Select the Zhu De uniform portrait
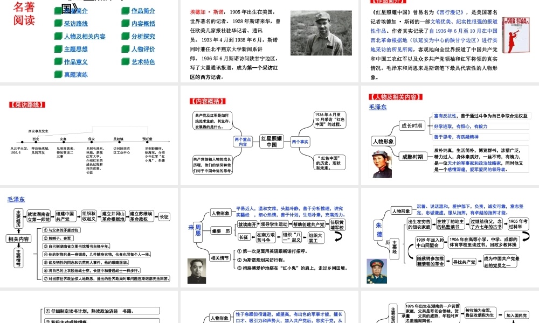This screenshot has height=323, width=539. (377, 271)
